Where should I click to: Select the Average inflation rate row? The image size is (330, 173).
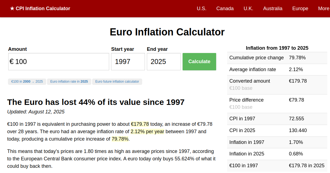click(277, 69)
